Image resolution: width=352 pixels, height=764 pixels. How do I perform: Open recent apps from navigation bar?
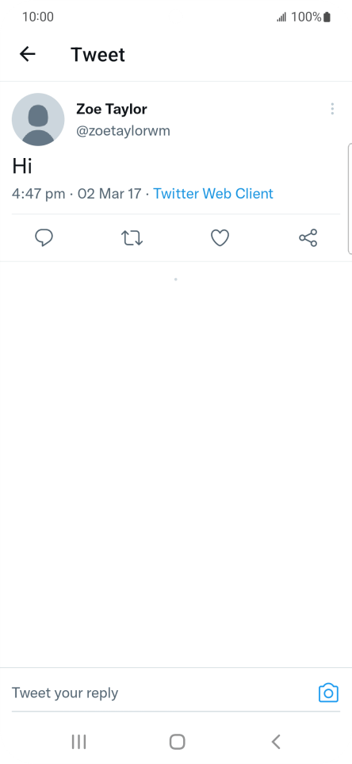[78, 742]
